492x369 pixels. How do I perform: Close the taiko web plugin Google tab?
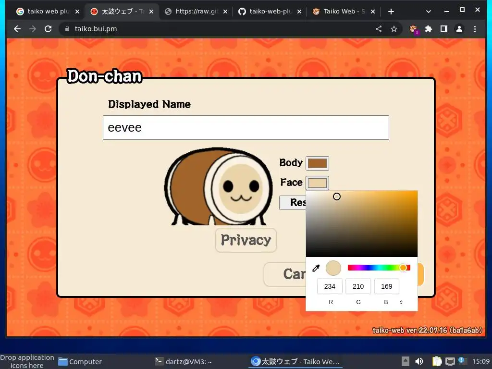pyautogui.click(x=77, y=12)
